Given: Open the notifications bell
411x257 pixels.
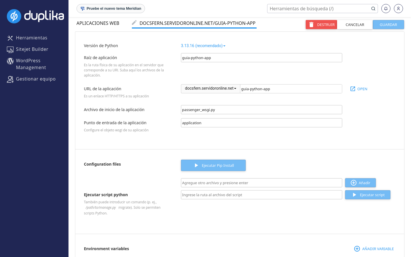Looking at the screenshot, I should pos(386,9).
